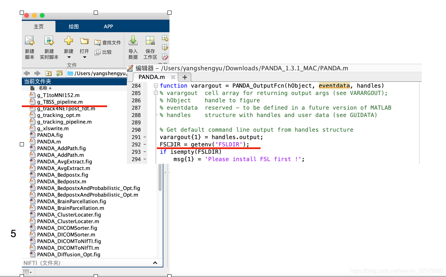Click the 导入数据 (Import Data) icon

(133, 41)
